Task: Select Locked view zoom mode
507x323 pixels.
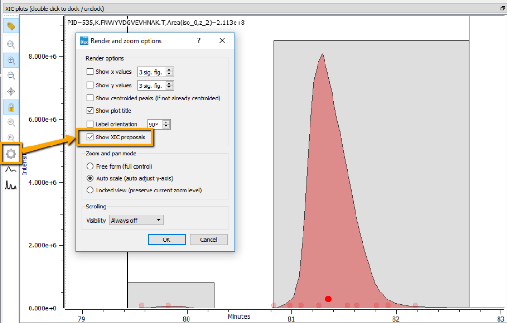Action: pos(90,190)
